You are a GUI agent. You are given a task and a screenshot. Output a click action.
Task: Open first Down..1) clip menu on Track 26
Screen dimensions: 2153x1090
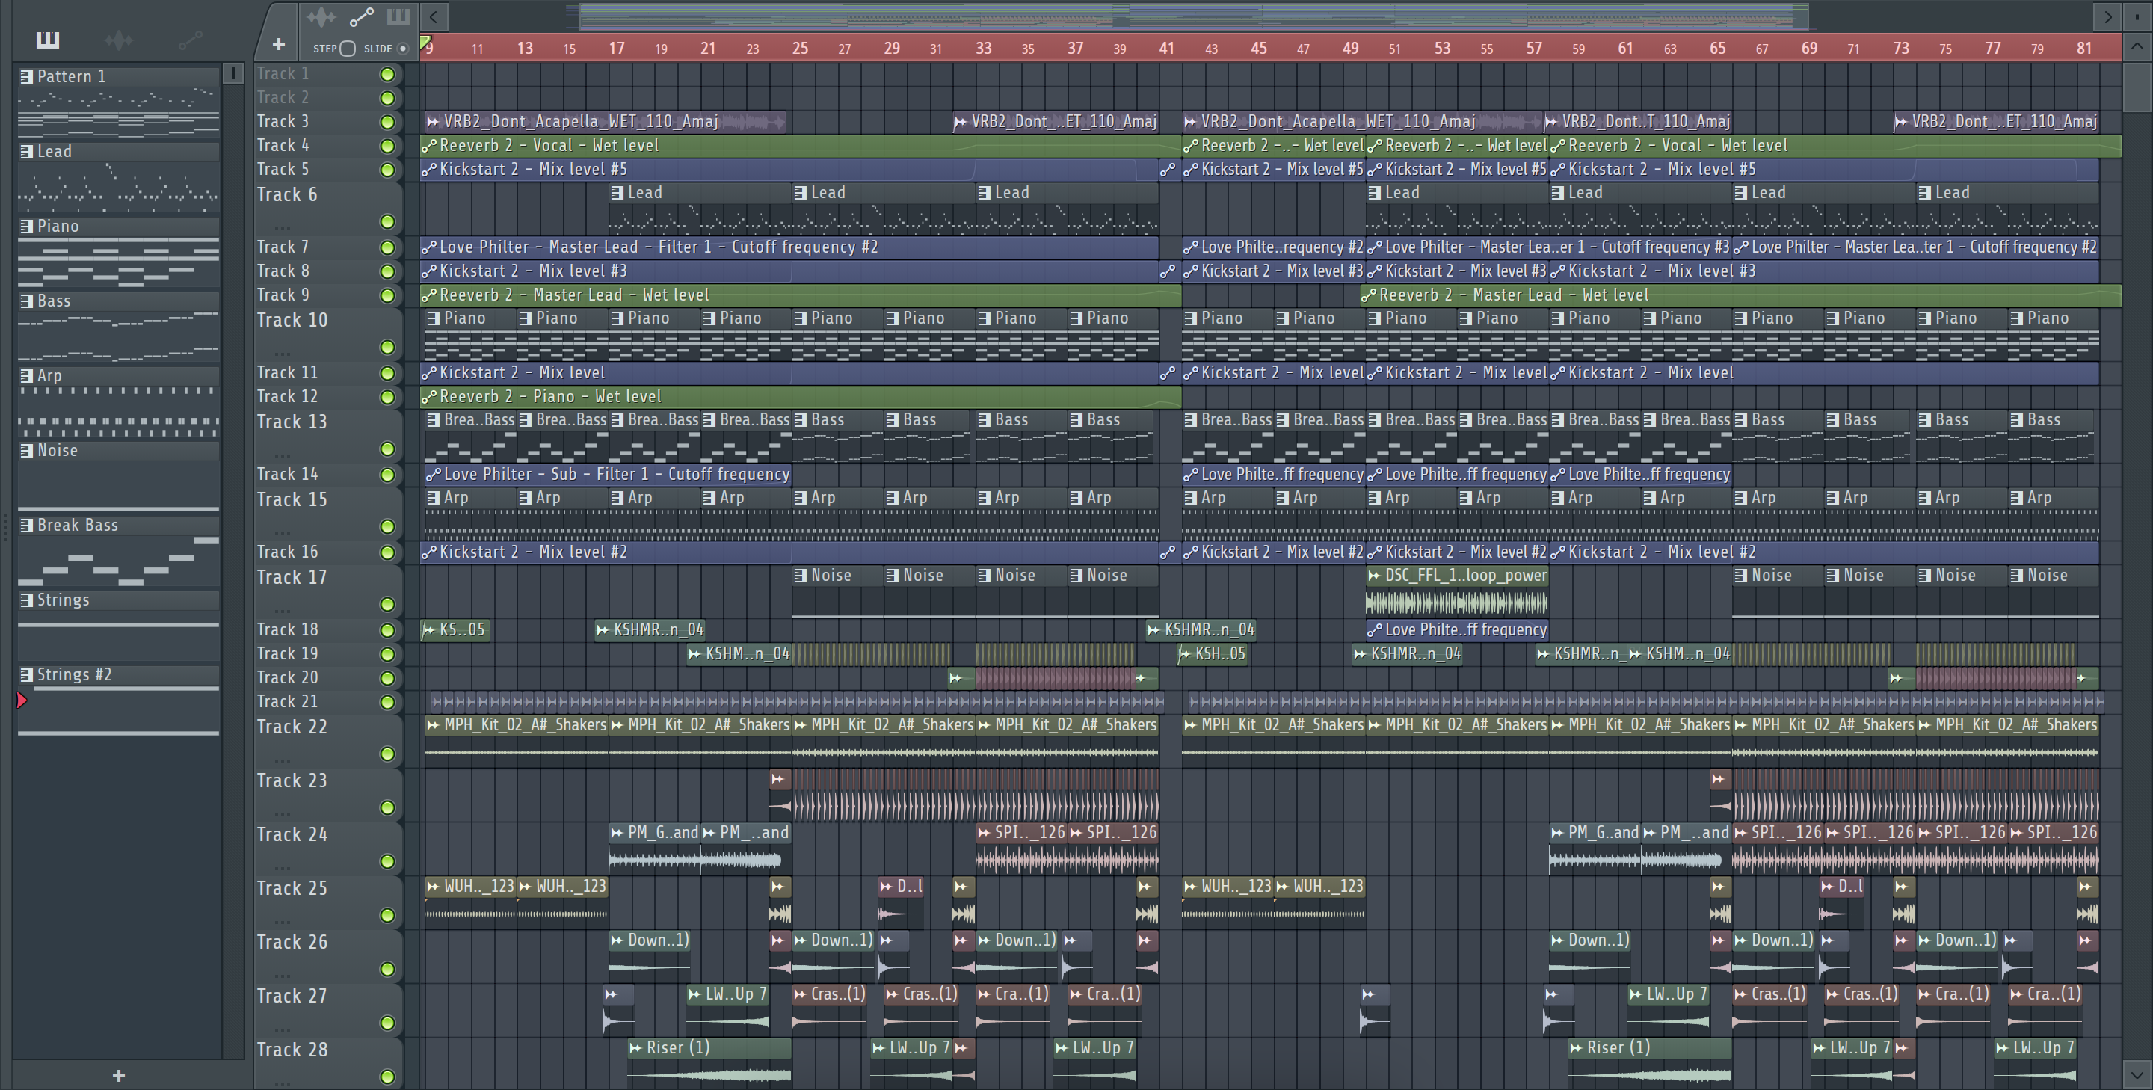tap(617, 941)
